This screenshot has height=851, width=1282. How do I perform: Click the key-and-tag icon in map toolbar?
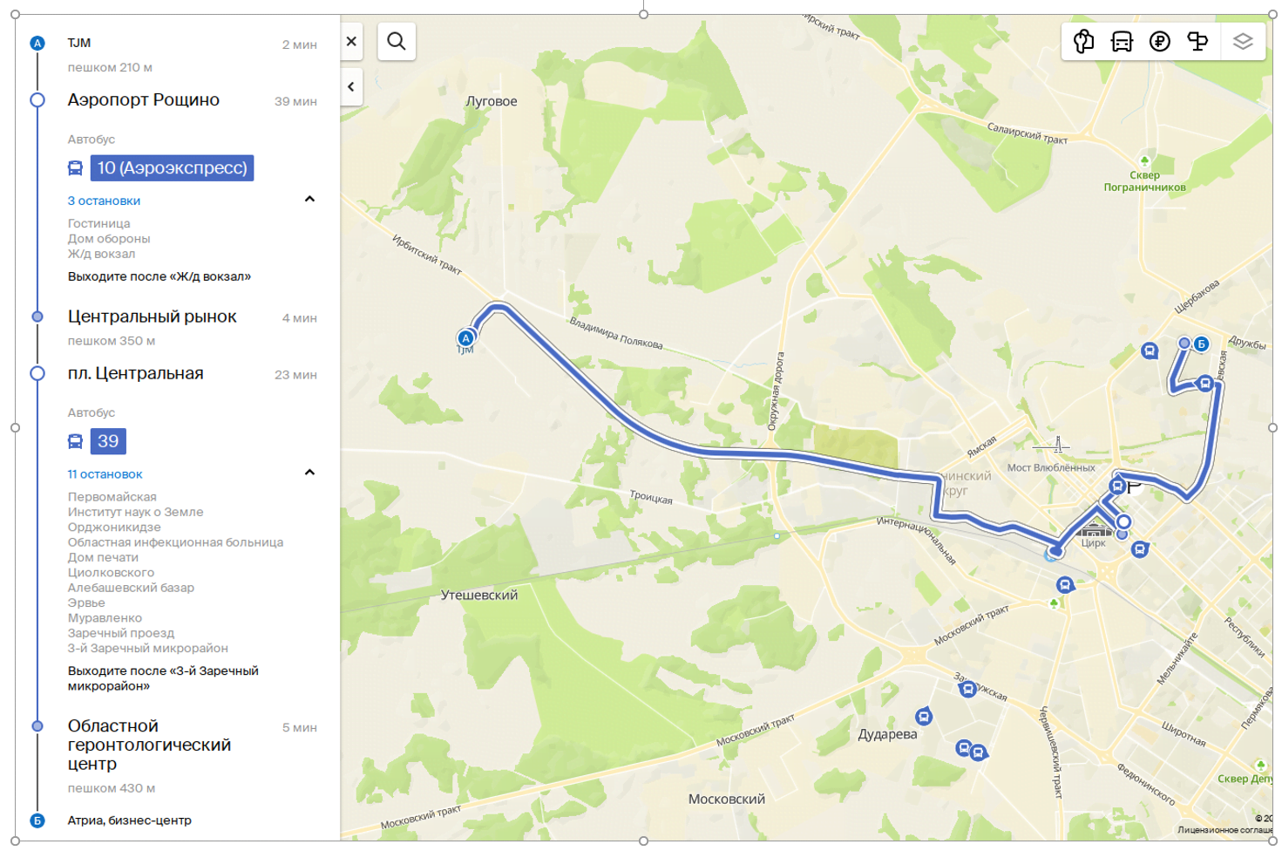(x=1083, y=42)
